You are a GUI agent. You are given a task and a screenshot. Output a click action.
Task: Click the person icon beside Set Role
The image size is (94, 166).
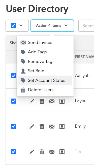tap(23, 71)
